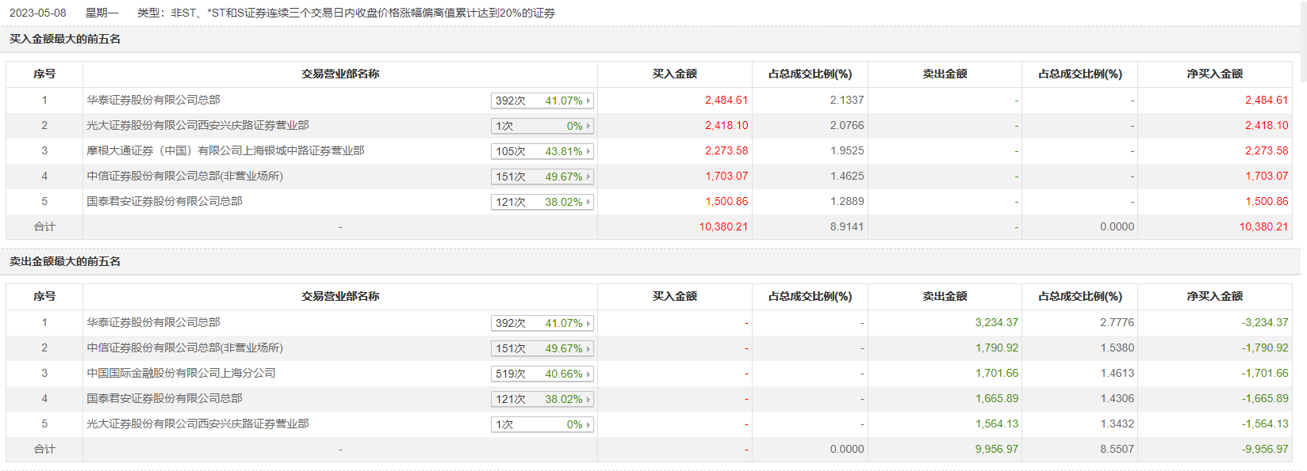Open 摩根大通证券上海银城中路证券营业部 link
This screenshot has width=1307, height=471.
(x=225, y=150)
